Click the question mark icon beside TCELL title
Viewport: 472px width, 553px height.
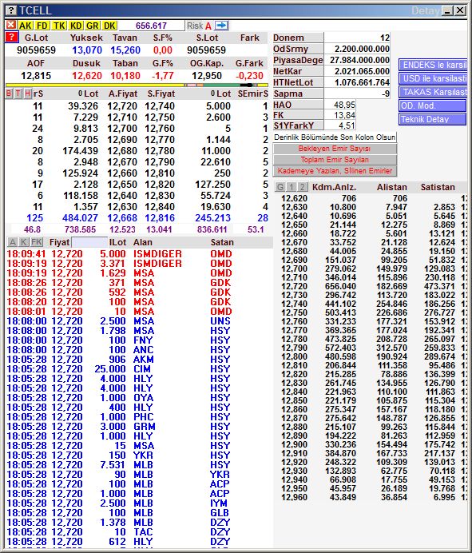pos(11,10)
